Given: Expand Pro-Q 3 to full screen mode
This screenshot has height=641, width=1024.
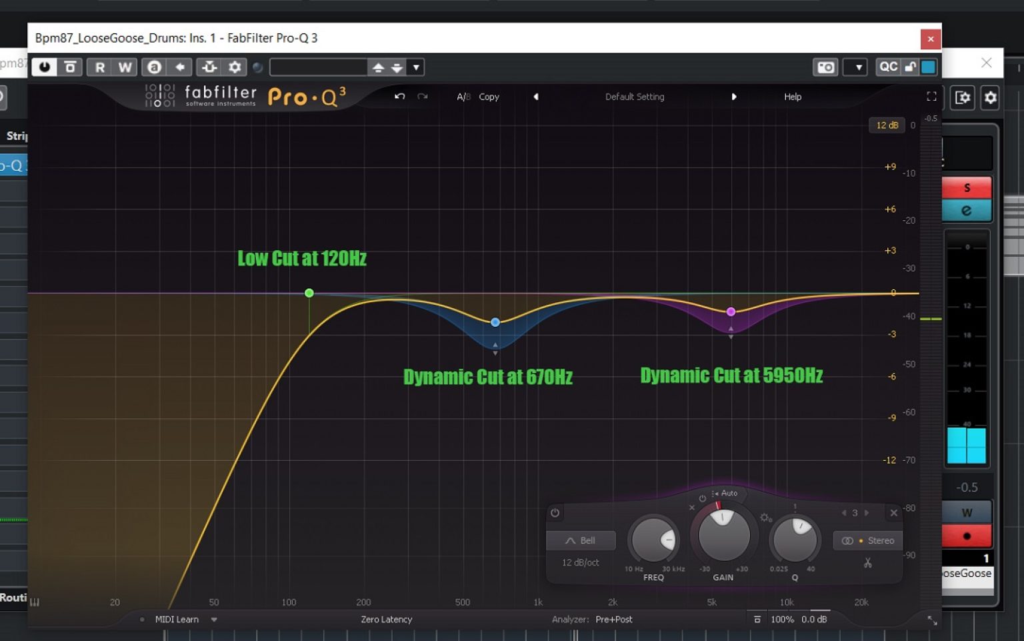Looking at the screenshot, I should coord(931,96).
